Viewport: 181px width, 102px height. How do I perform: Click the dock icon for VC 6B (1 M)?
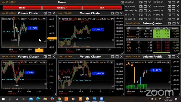[141, 15]
